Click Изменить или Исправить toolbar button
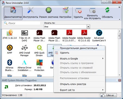Viewport: 123px width, 99px height. 92,13
